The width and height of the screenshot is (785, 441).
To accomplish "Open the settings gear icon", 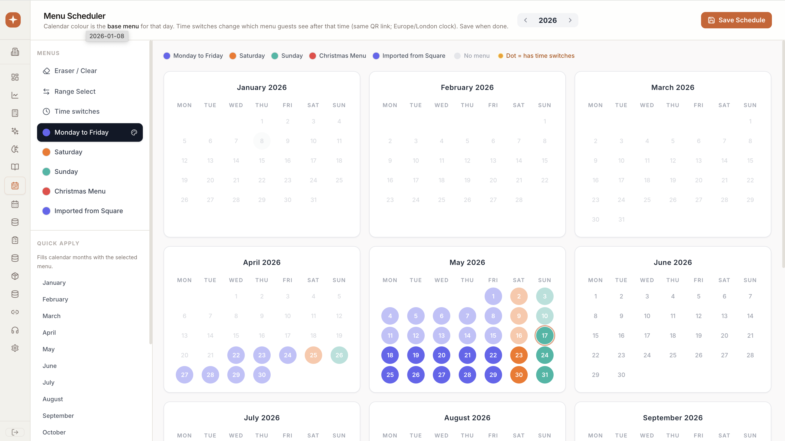I will 15,348.
